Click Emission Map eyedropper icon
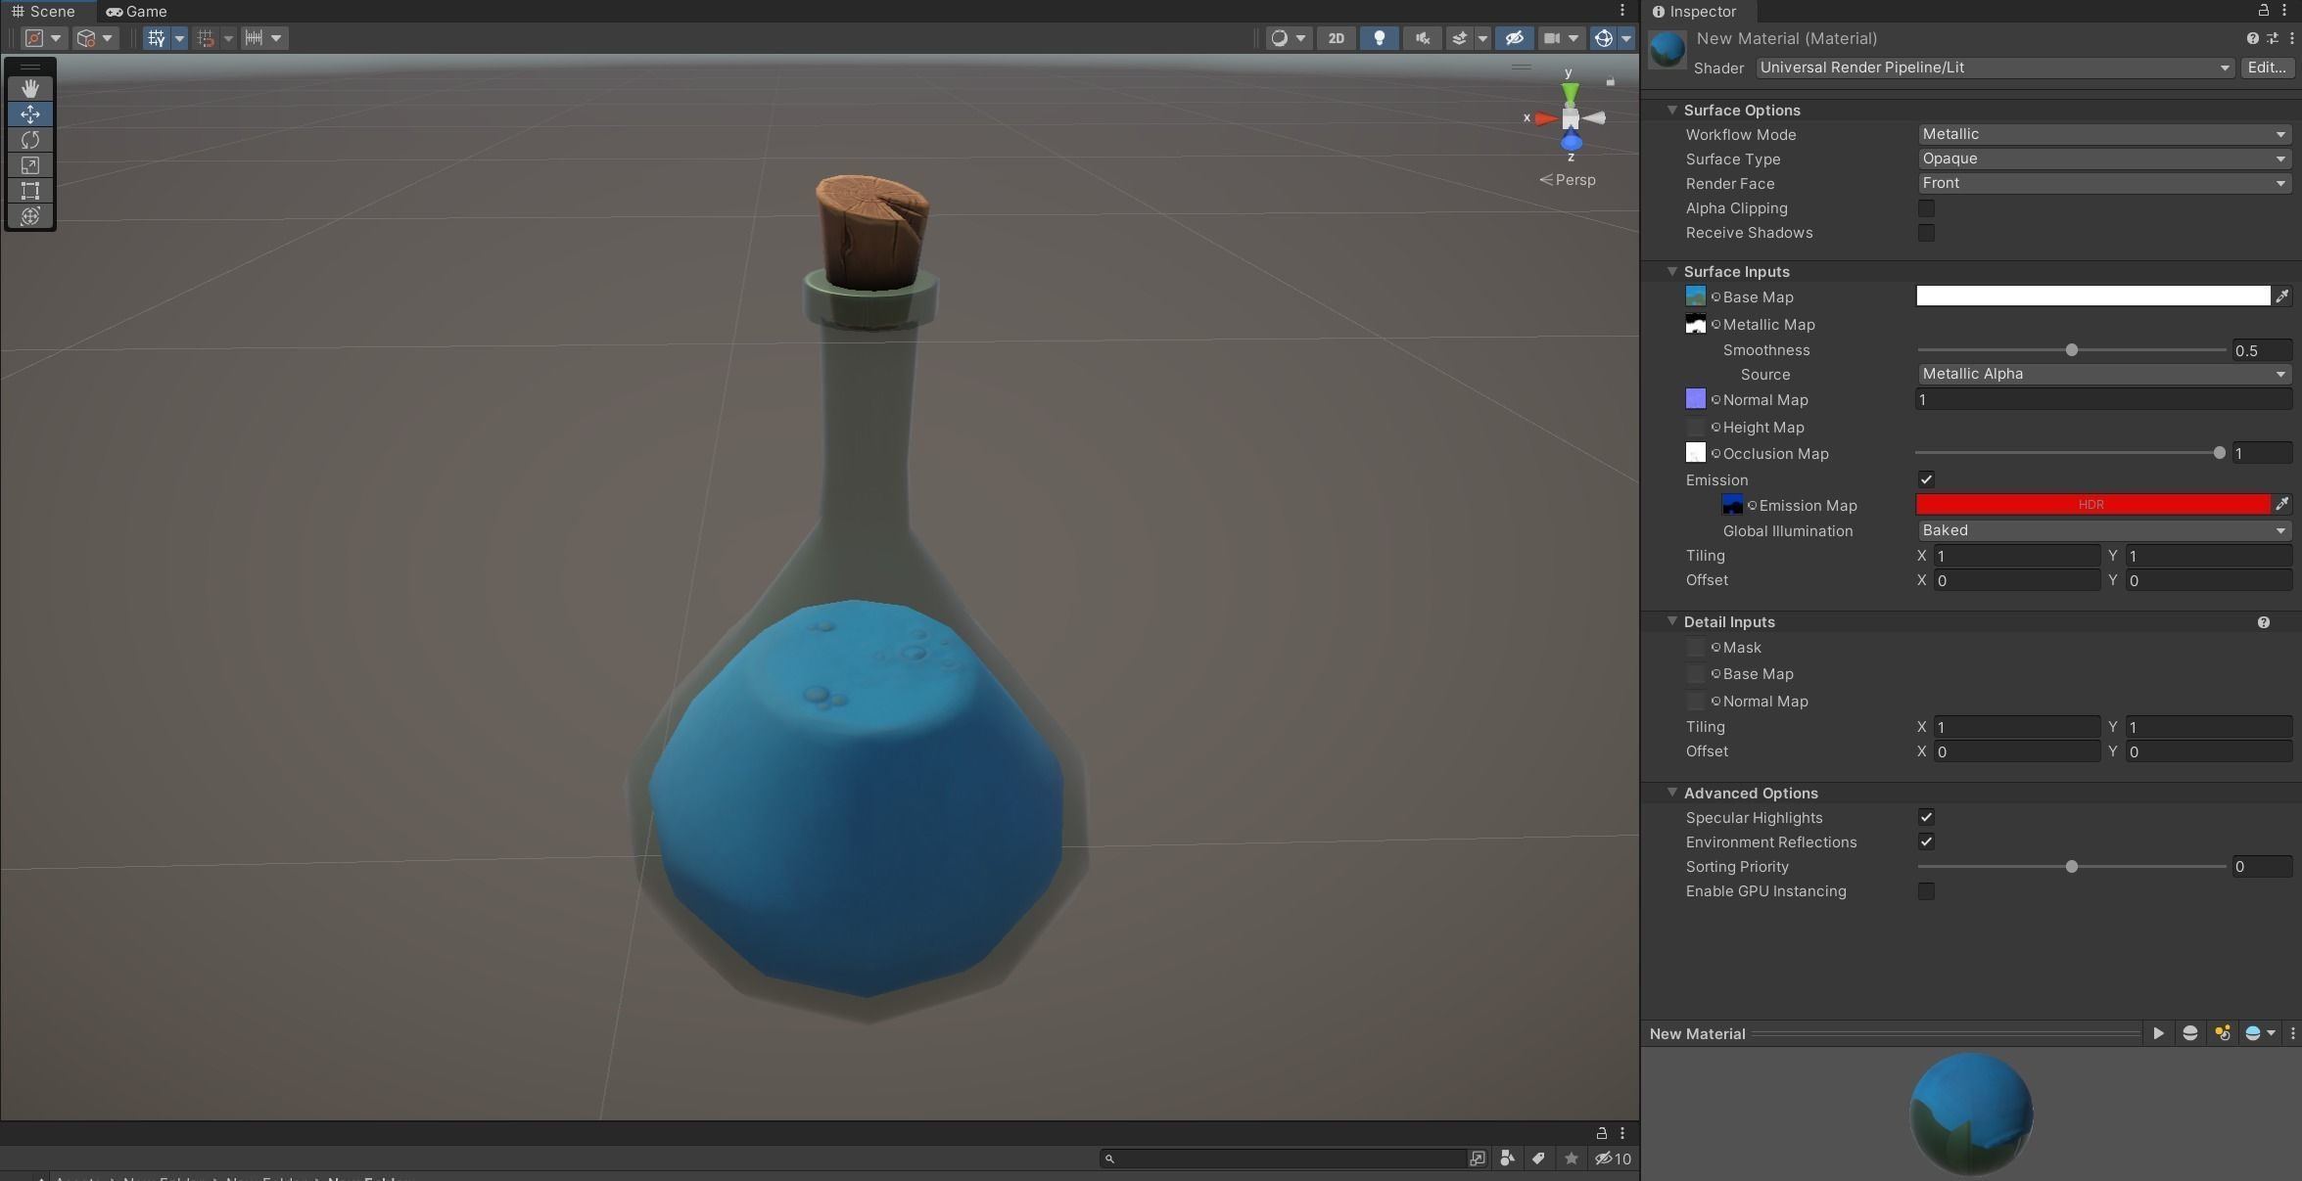This screenshot has width=2302, height=1181. (2282, 505)
